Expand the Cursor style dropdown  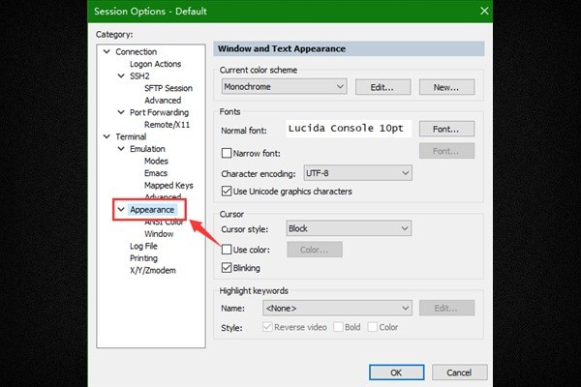click(x=349, y=229)
